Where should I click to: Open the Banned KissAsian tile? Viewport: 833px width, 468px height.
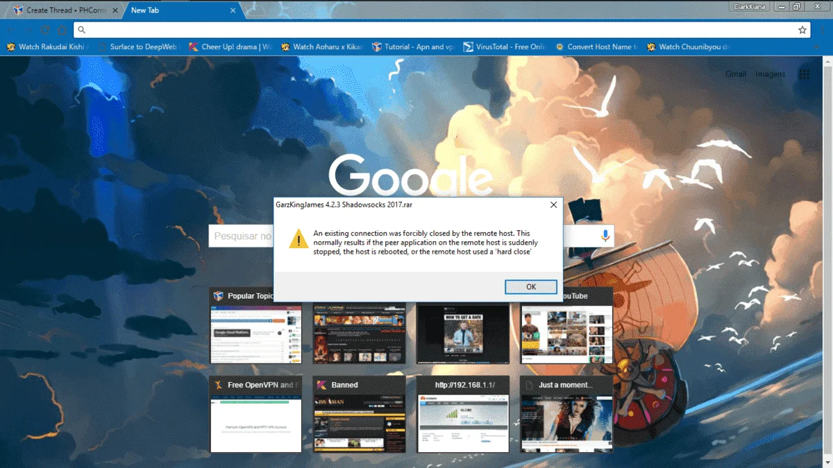(x=359, y=415)
